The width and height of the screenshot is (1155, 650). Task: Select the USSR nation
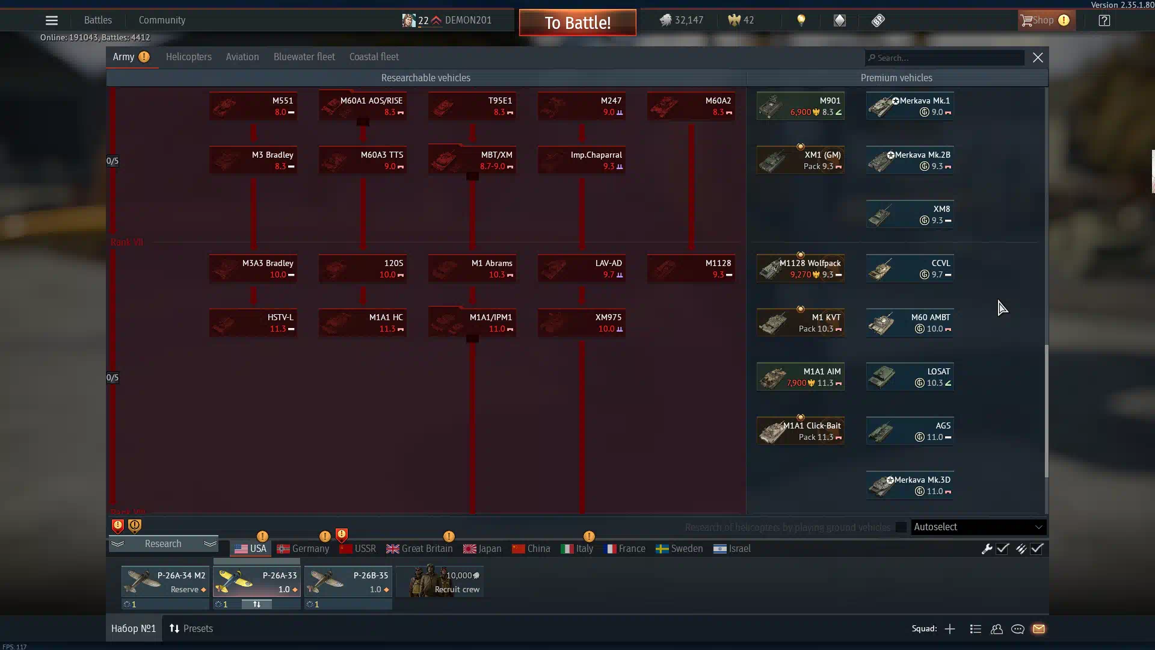[x=357, y=549]
